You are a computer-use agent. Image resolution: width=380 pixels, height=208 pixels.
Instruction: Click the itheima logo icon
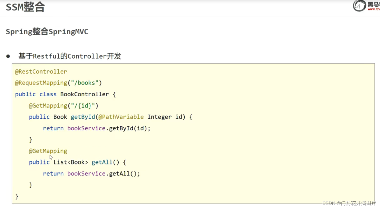point(359,6)
